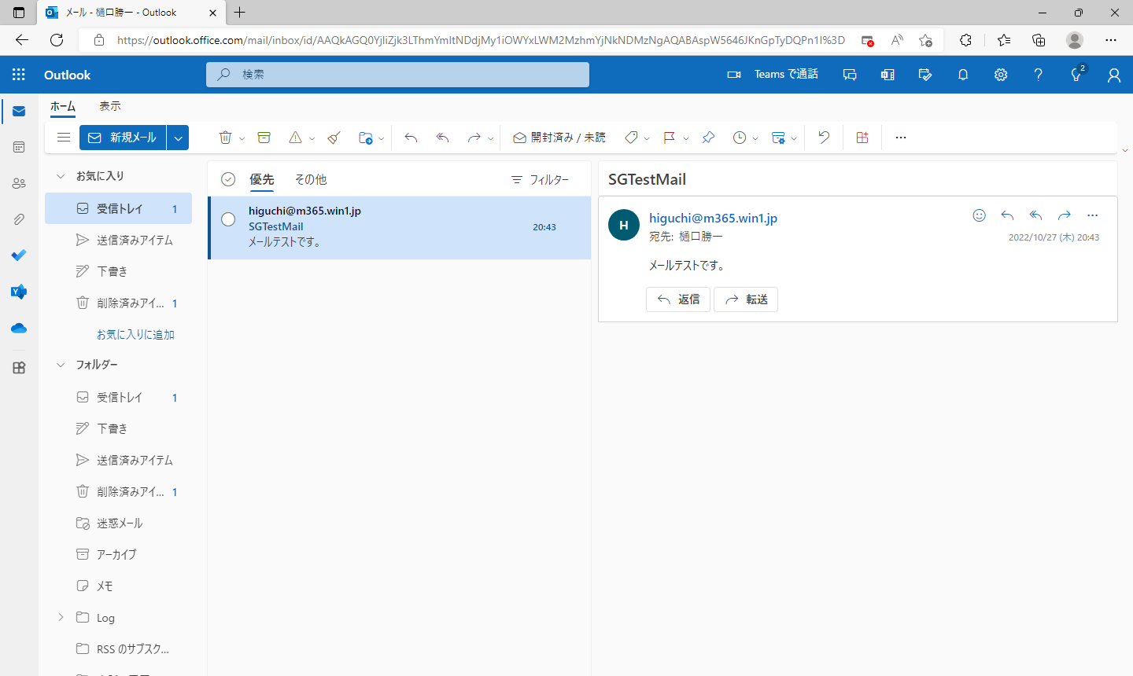Sweep messages using the broom icon
Image resolution: width=1133 pixels, height=676 pixels.
click(x=334, y=138)
